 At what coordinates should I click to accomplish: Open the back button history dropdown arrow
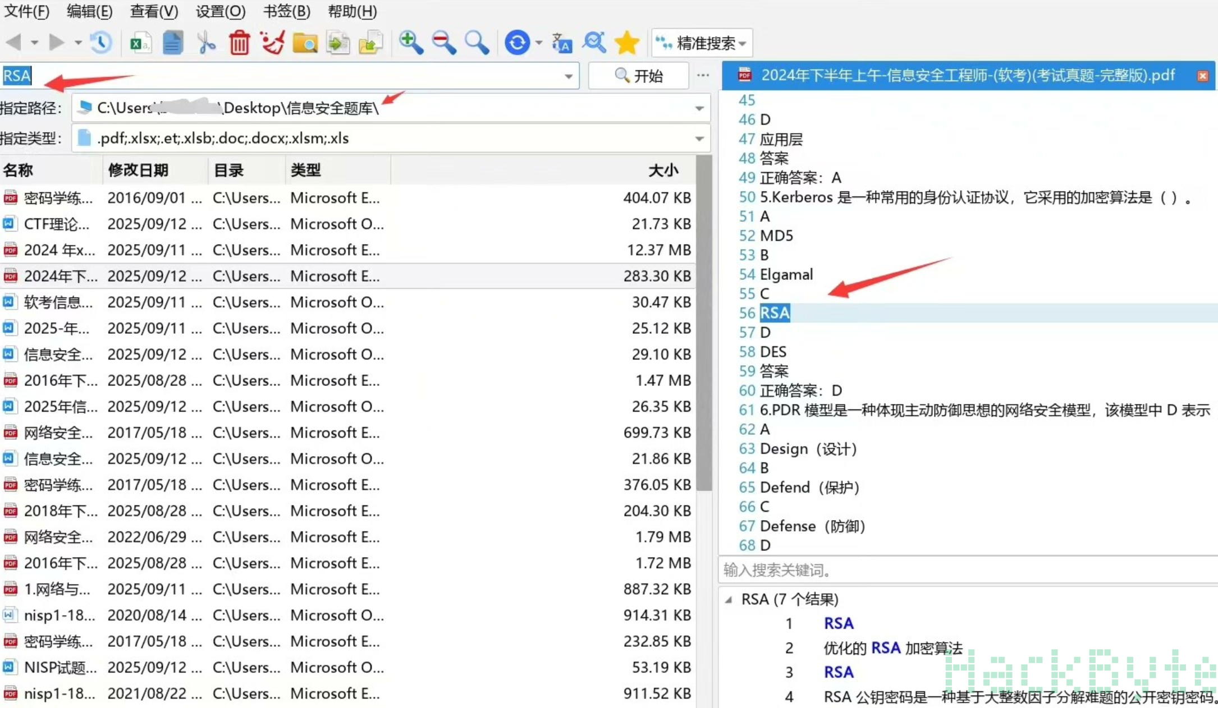[x=34, y=43]
